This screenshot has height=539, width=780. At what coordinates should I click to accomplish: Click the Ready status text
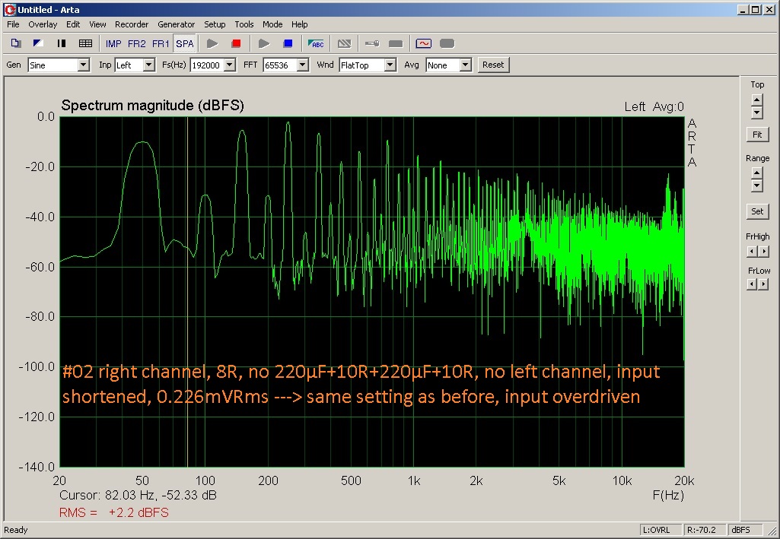(x=16, y=530)
